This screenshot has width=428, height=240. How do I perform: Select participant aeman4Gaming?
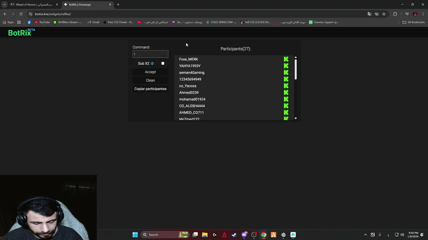tap(192, 73)
